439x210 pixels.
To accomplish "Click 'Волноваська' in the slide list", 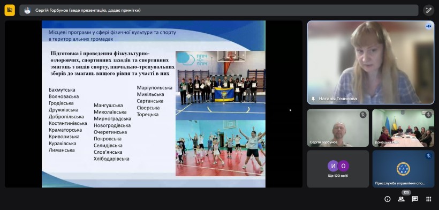I will [x=64, y=96].
